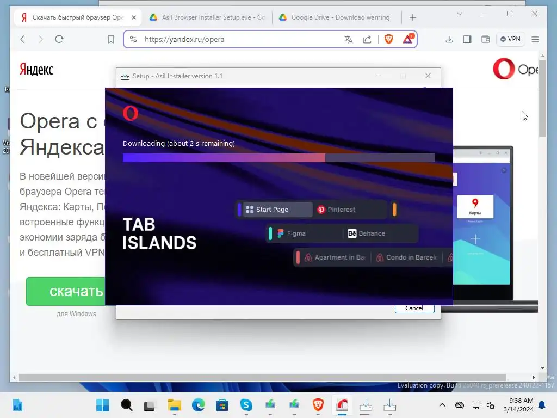Open the Brave main menu
557x418 pixels.
point(535,39)
